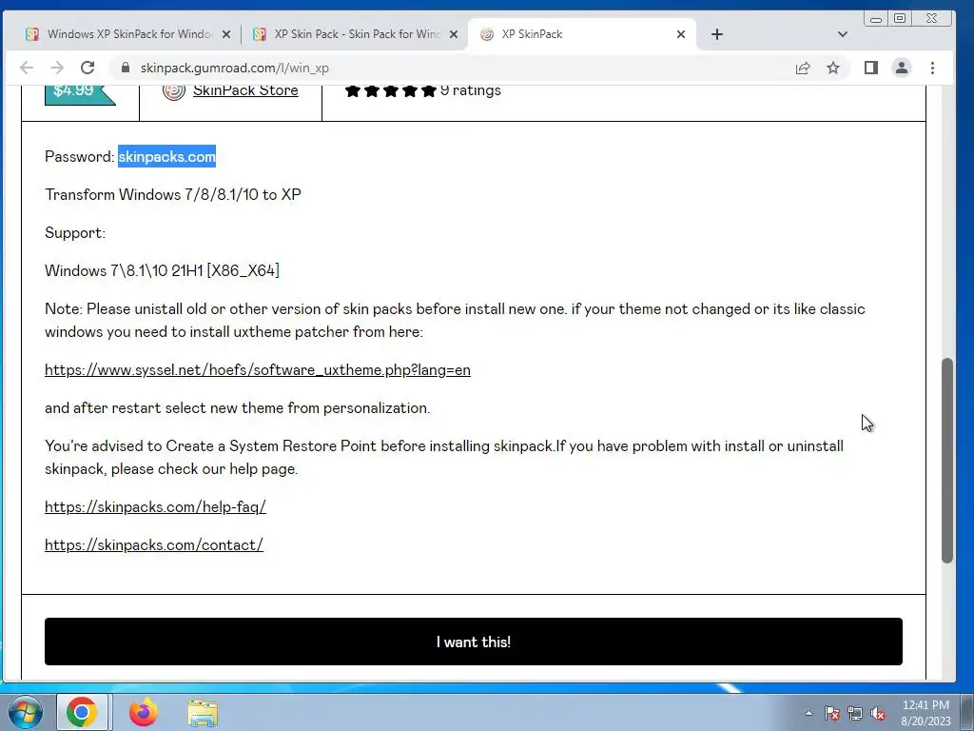Image resolution: width=974 pixels, height=731 pixels.
Task: Click the muted volume tray icon
Action: [878, 713]
